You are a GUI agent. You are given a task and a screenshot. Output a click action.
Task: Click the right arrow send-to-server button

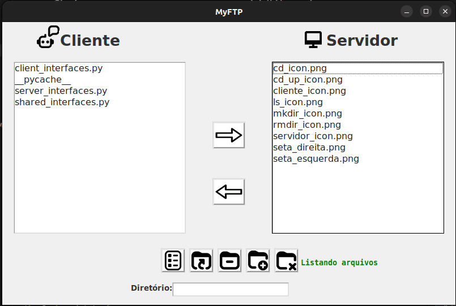point(229,135)
